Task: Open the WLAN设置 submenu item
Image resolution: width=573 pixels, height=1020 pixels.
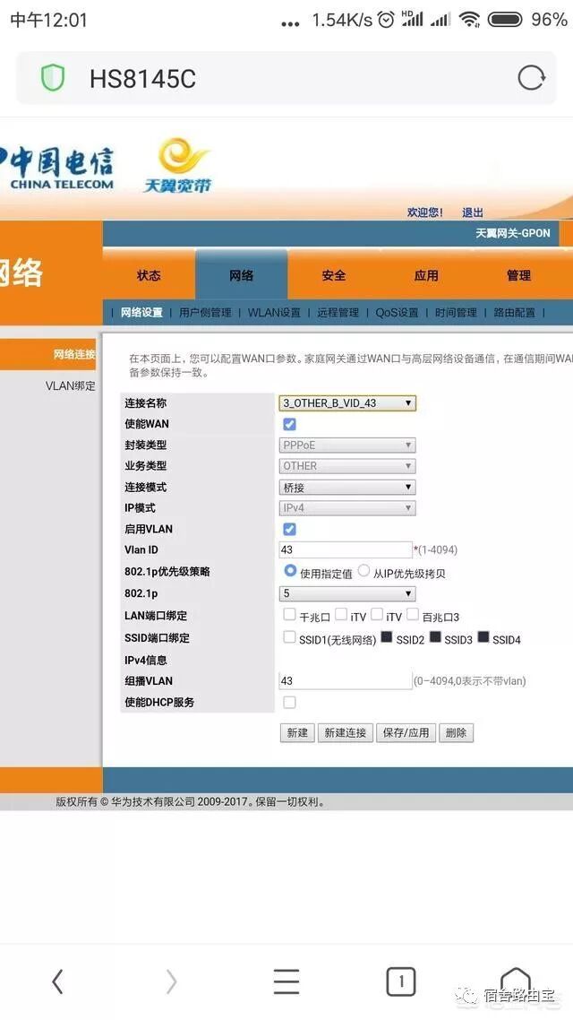Action: click(274, 312)
